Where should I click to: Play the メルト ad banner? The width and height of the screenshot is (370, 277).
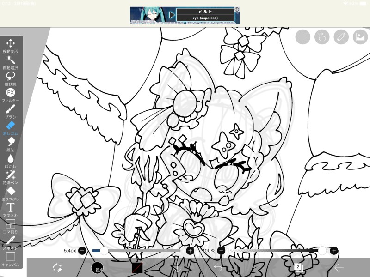(172, 15)
